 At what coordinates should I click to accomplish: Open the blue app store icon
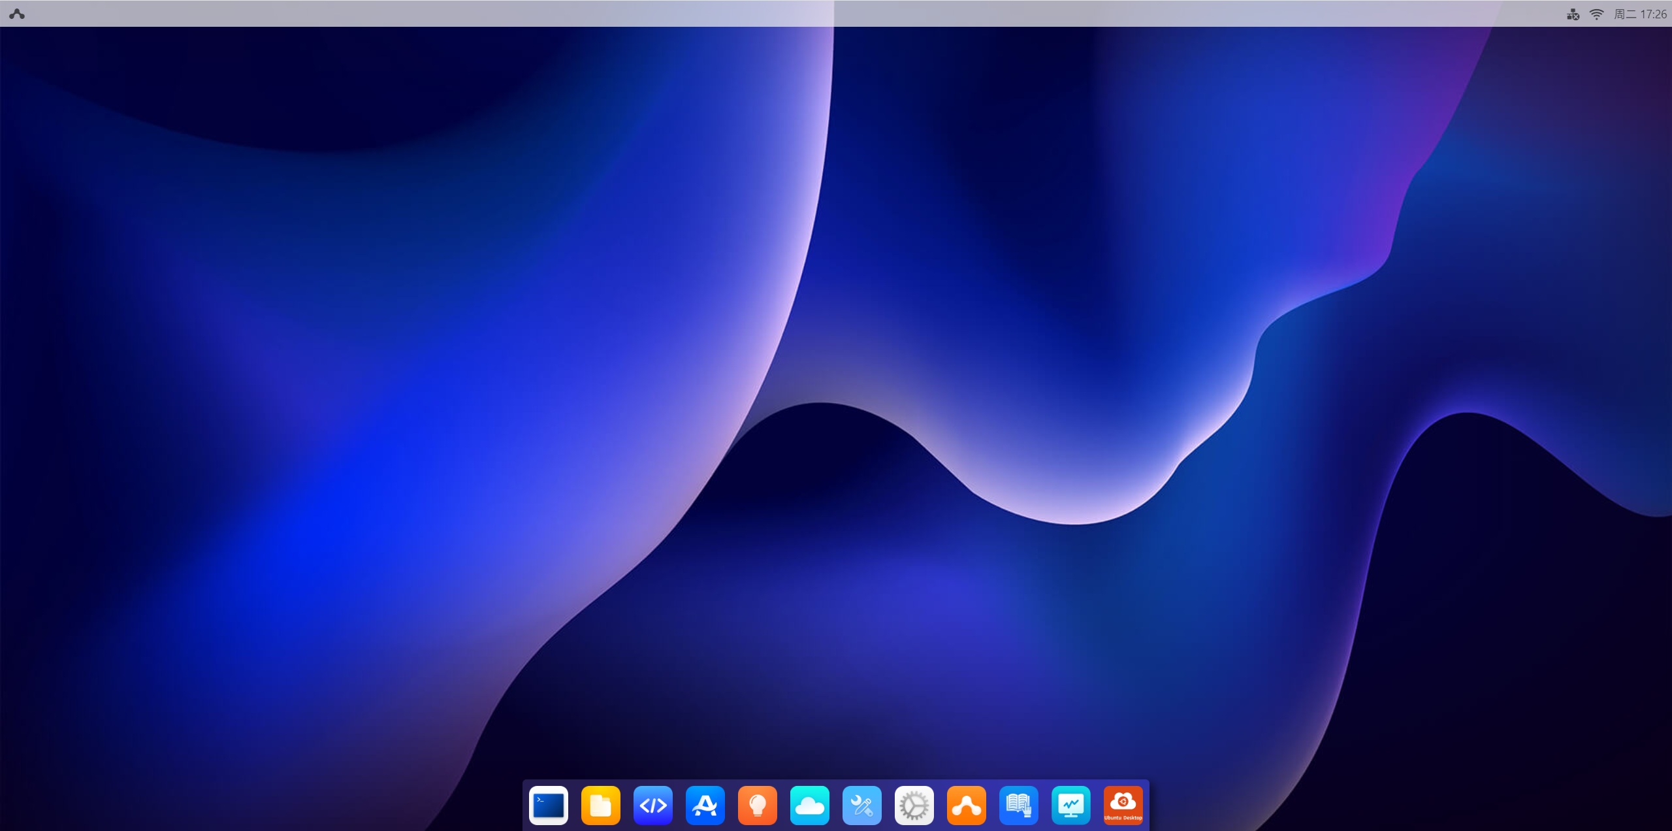click(x=705, y=805)
